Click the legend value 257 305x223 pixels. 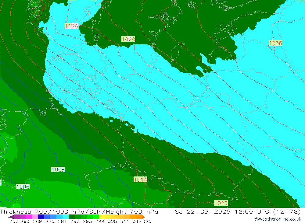coord(14,221)
